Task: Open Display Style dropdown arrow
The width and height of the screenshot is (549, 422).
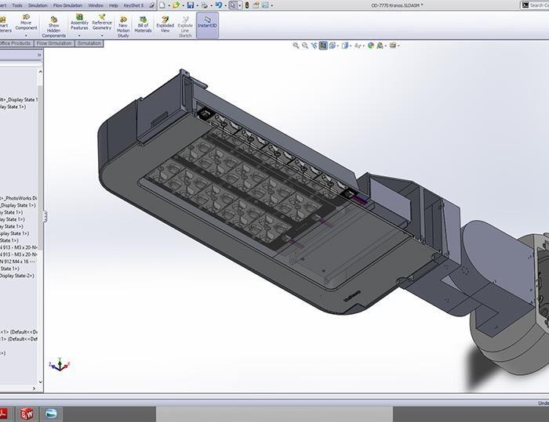Action: click(351, 45)
